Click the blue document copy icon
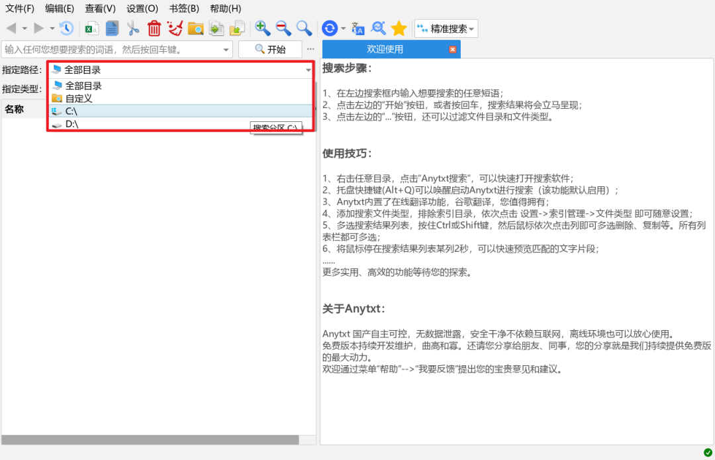 pos(112,29)
